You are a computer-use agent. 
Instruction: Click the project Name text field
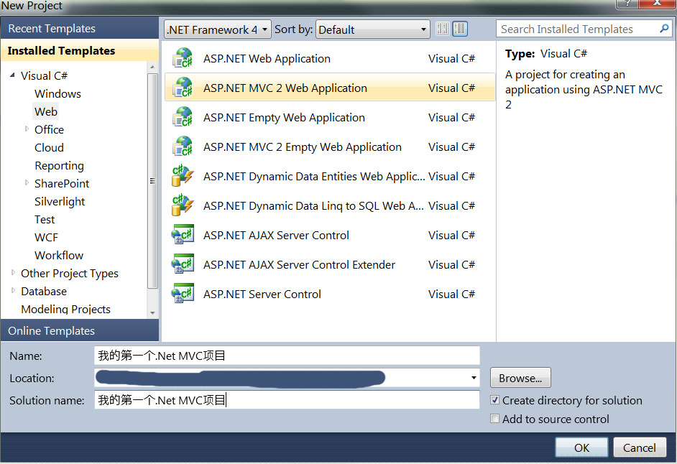[287, 356]
